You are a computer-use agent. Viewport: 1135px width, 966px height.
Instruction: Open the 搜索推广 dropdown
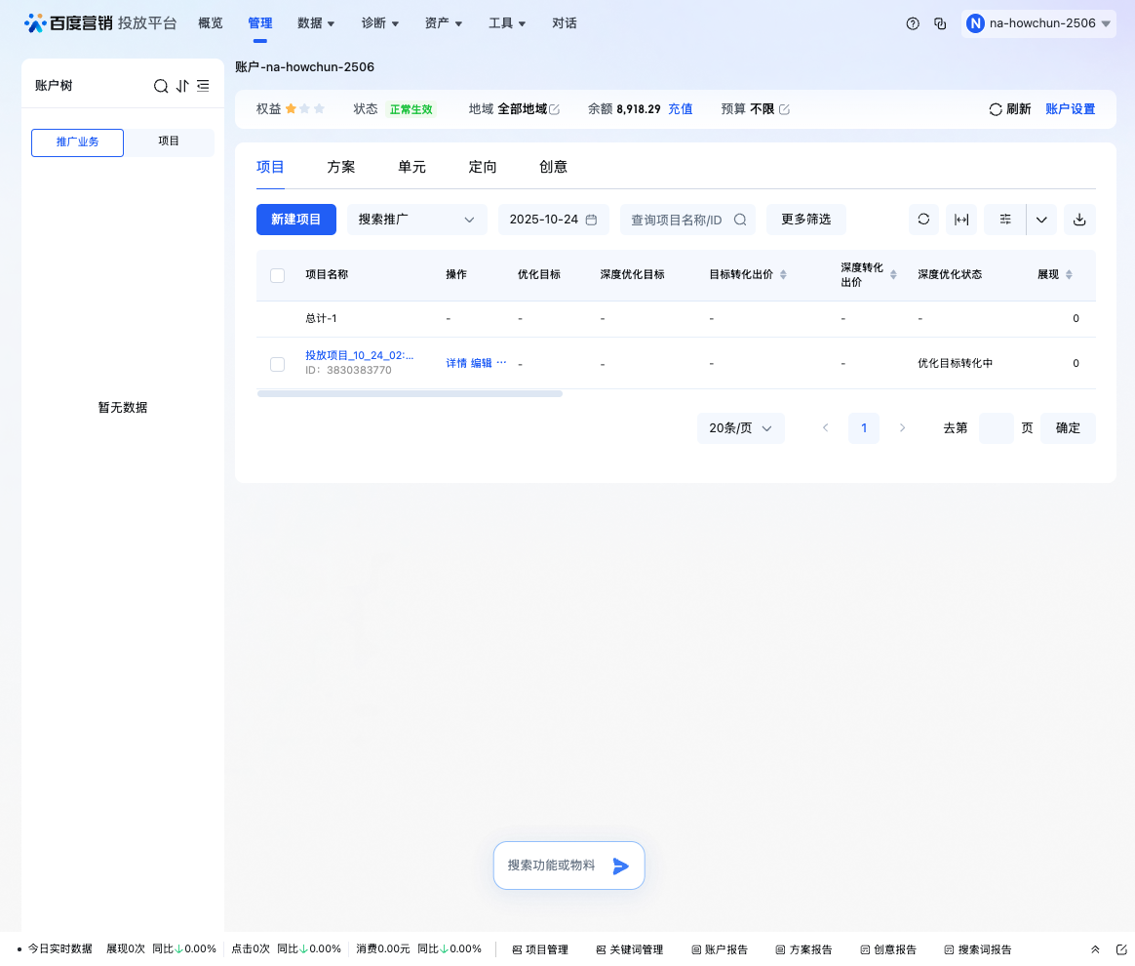tap(416, 220)
